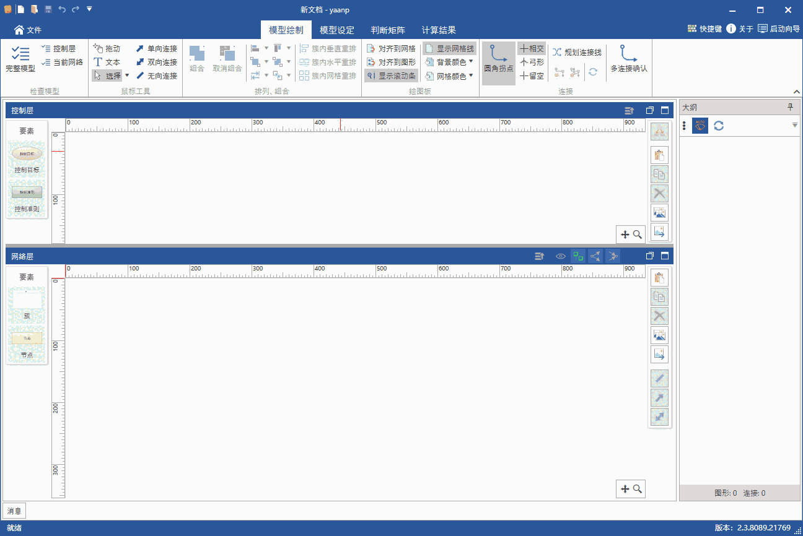Viewport: 803px width, 536px height.
Task: Switch to the 模型设定 tab
Action: [336, 30]
